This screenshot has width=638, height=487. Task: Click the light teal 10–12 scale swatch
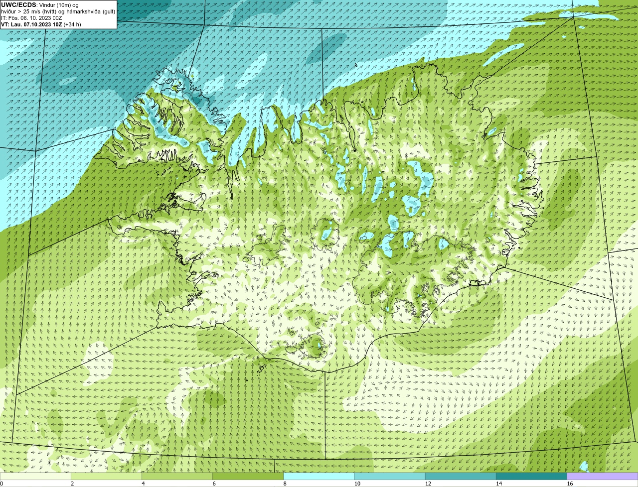click(x=390, y=477)
